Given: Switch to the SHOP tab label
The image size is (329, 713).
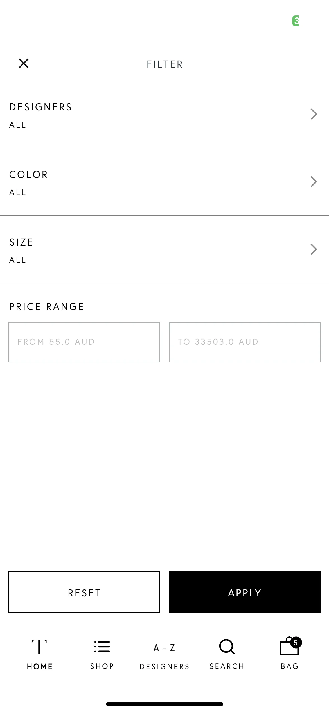Looking at the screenshot, I should click(102, 666).
